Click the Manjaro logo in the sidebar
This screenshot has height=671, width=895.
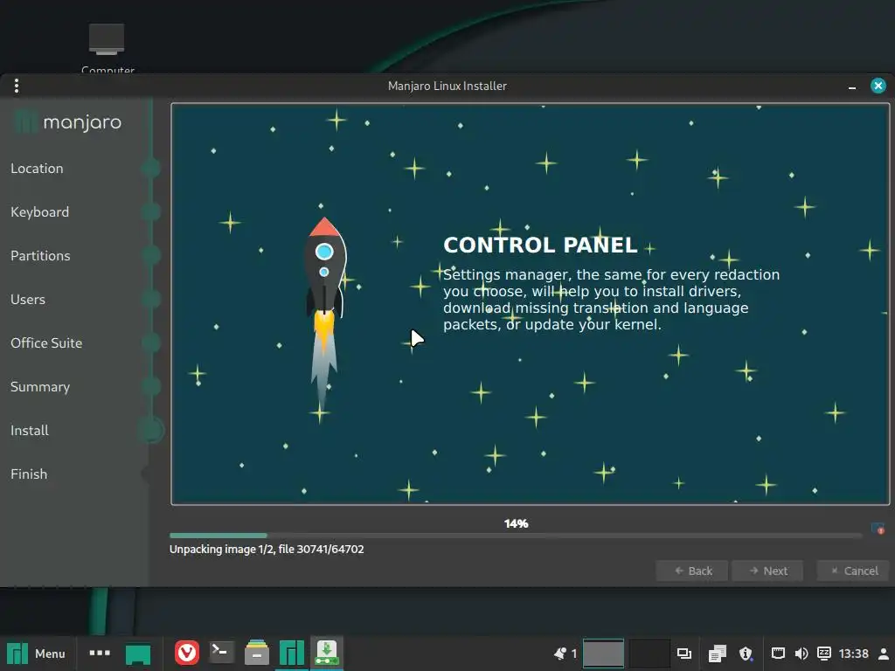click(x=68, y=122)
